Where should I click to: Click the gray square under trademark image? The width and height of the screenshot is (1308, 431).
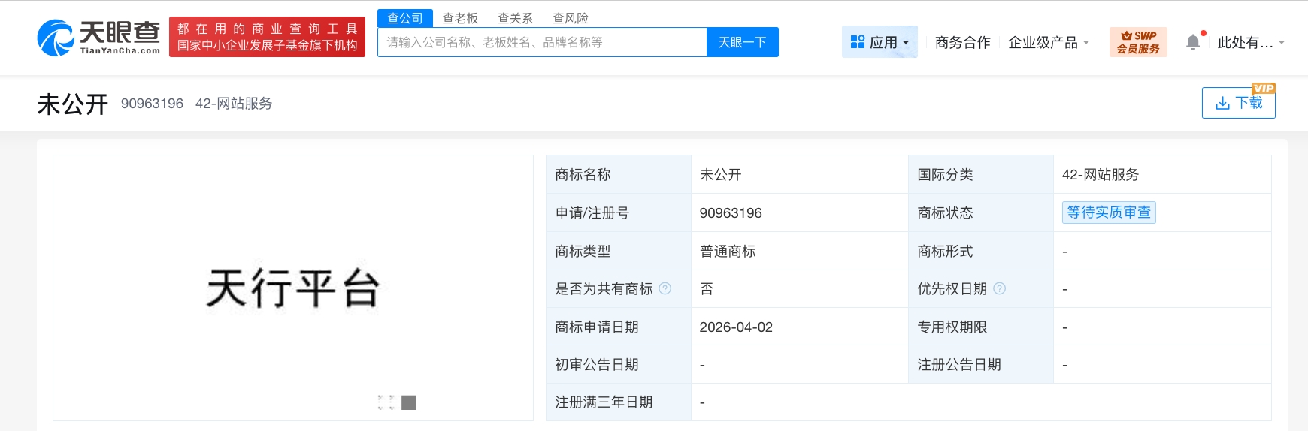click(408, 403)
